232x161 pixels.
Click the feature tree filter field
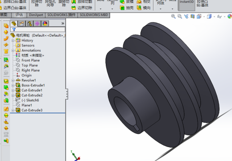(38, 29)
